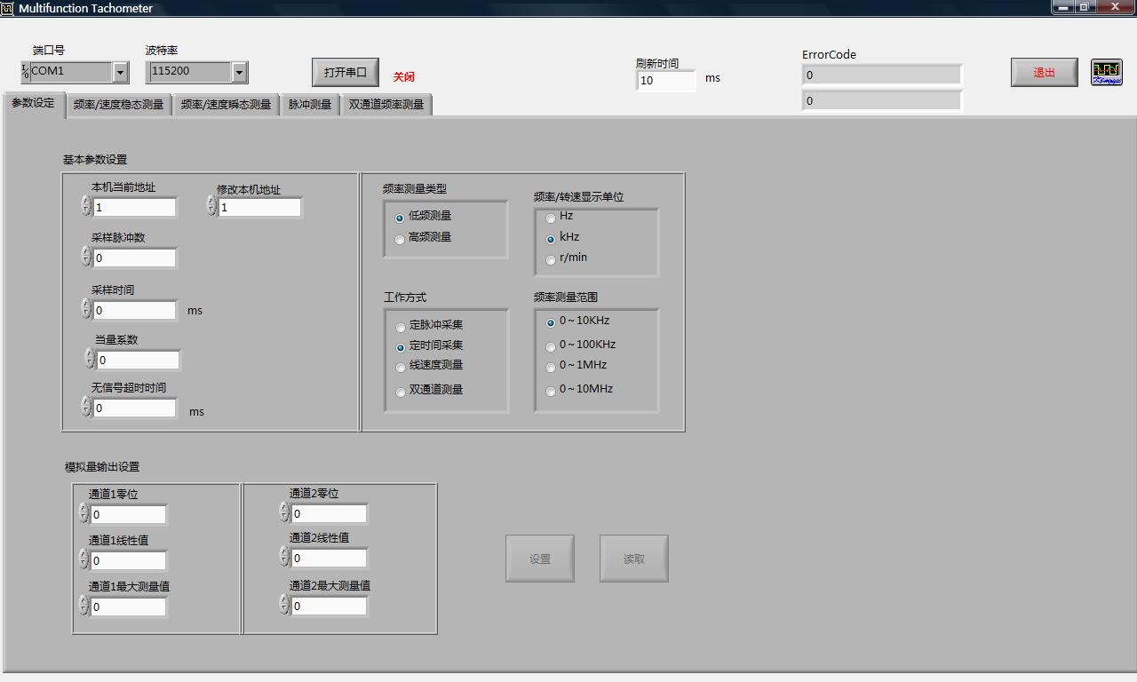
Task: Click the 刷新时间 input field
Action: [x=664, y=81]
